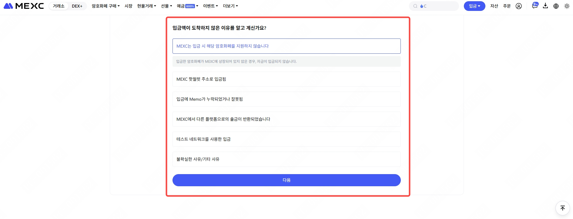This screenshot has width=573, height=219.
Task: Open the messages notification icon
Action: 535,6
